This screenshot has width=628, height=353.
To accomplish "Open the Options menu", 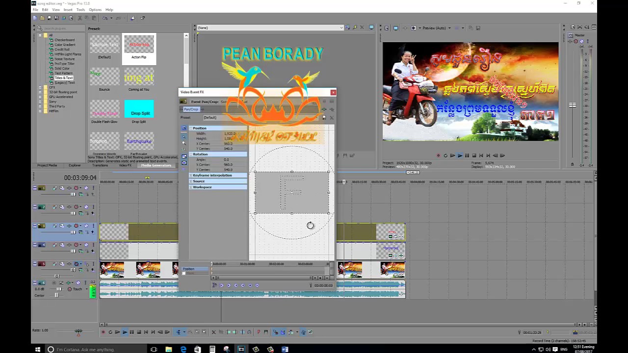I will [95, 10].
